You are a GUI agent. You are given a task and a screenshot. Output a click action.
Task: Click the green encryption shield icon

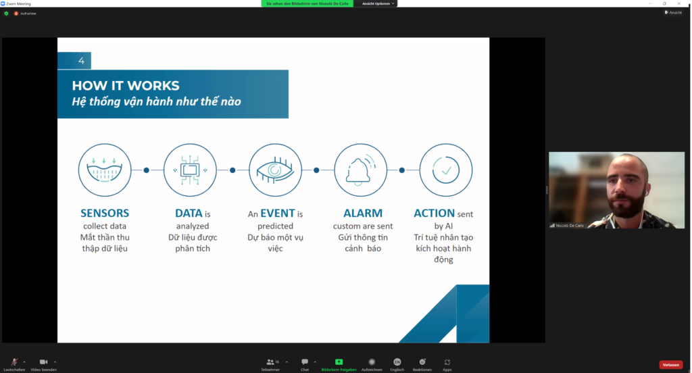[6, 13]
